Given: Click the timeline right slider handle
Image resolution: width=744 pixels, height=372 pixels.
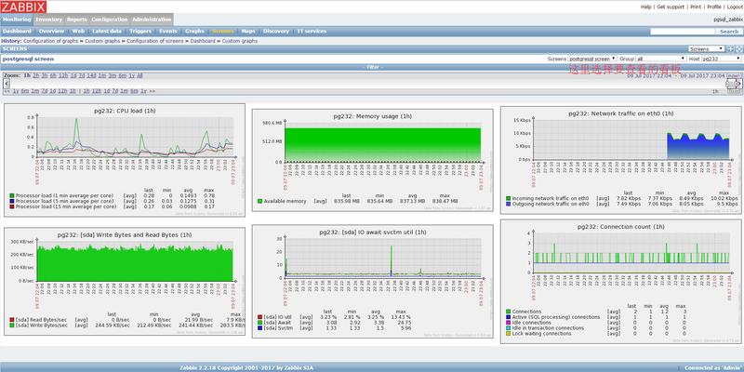Looking at the screenshot, I should click(x=733, y=84).
